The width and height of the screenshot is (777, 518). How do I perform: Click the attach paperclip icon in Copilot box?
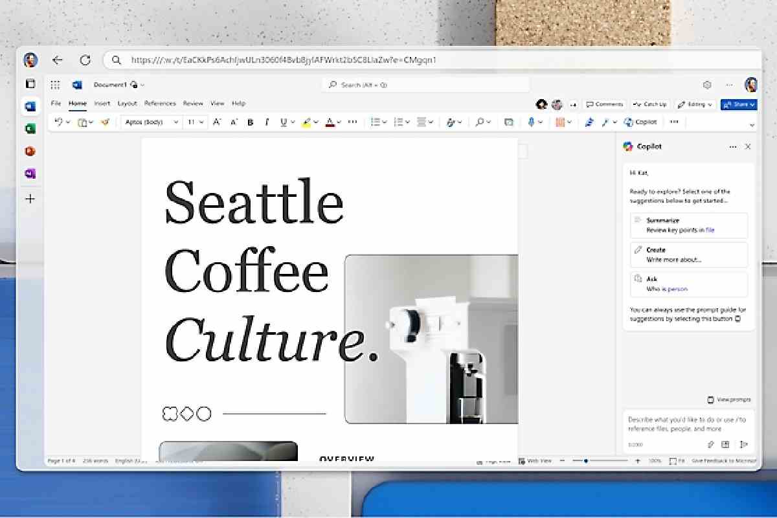[710, 444]
